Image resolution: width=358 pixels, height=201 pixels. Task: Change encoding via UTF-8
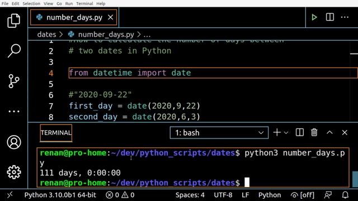(x=223, y=195)
